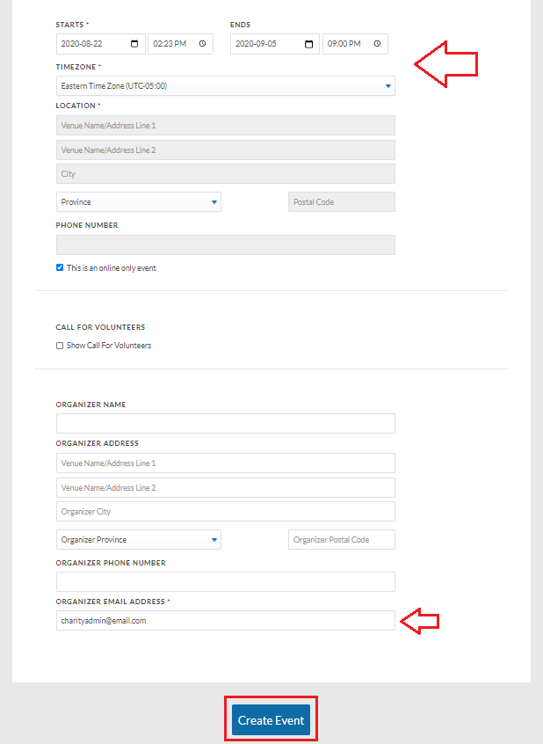Open the start time clock icon
Screen dimensions: 543x744
tap(202, 44)
